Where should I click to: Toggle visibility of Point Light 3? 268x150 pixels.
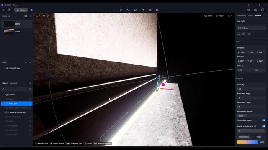point(30,135)
